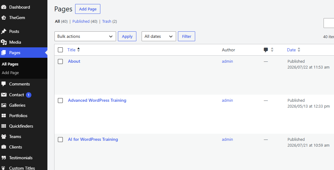Click the Add Page button beside heading

coord(88,9)
